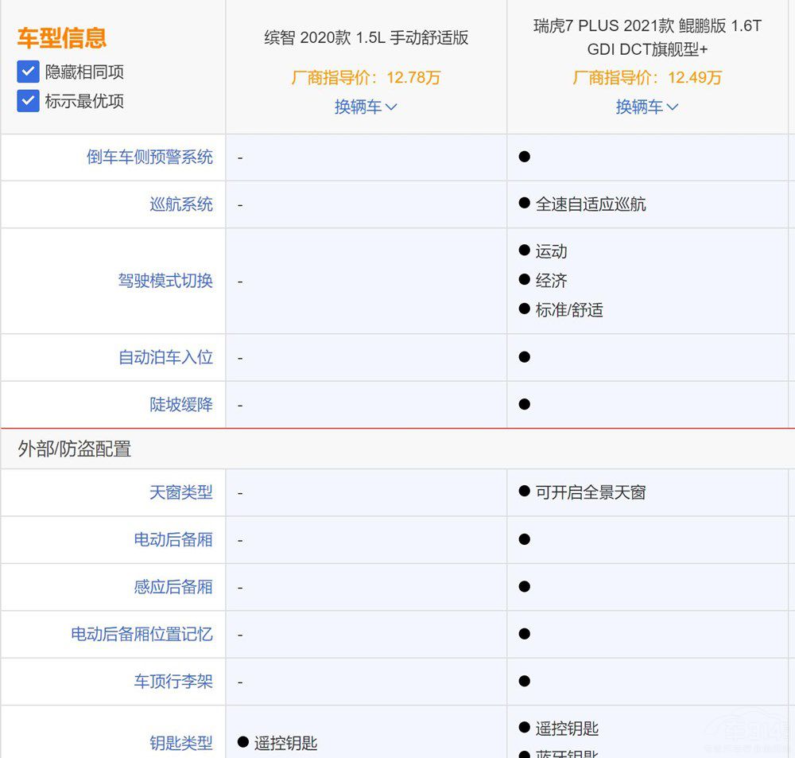Screen dimensions: 795x758
Task: Uncheck the 隐藏相同项 checkbox
Action: pyautogui.click(x=29, y=72)
